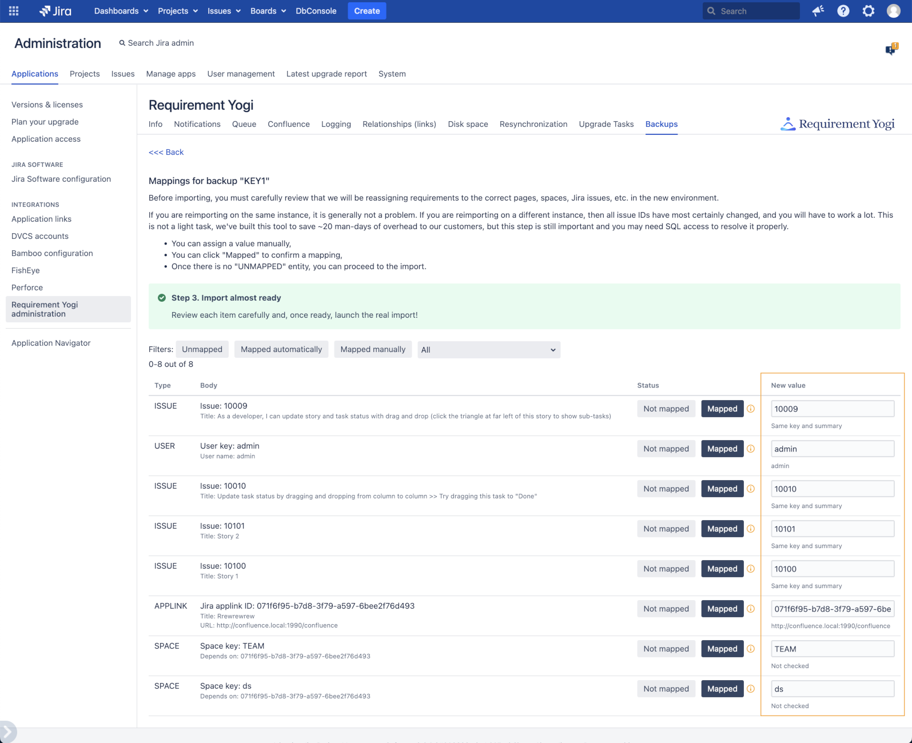Open the User management tab
Image resolution: width=912 pixels, height=743 pixels.
tap(241, 74)
